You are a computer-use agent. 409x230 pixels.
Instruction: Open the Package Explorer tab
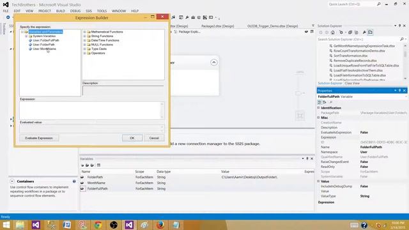pyautogui.click(x=187, y=32)
